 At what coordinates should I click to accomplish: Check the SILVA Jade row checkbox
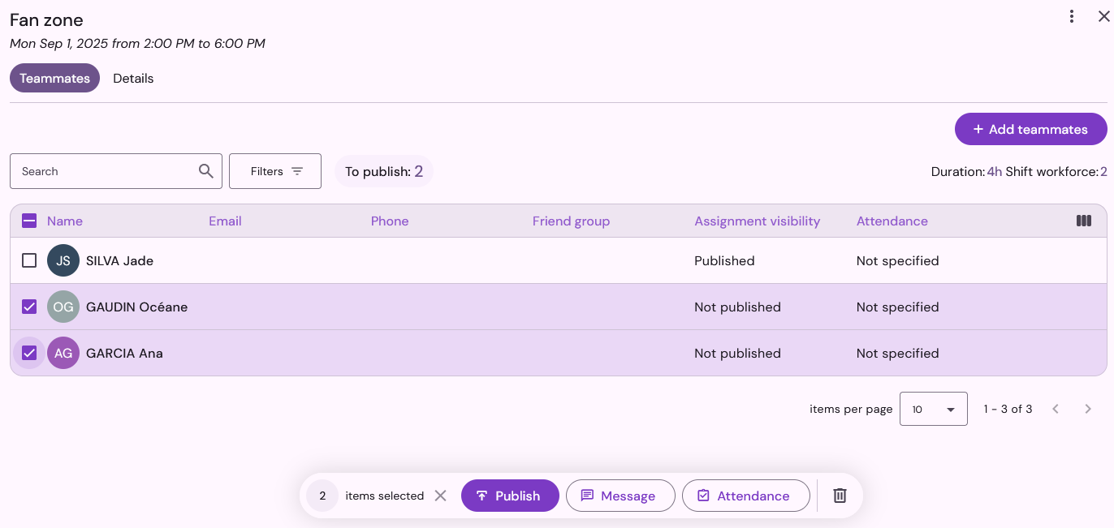tap(29, 260)
